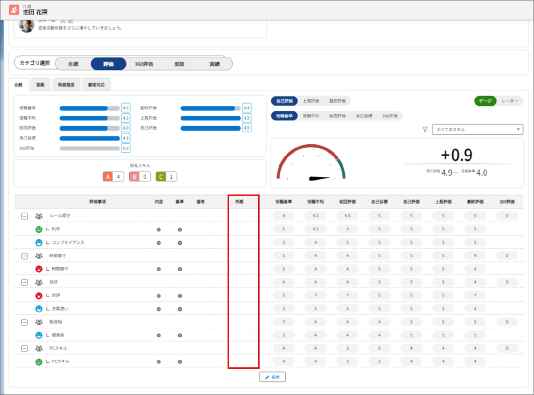This screenshot has width=534, height=395.
Task: Click the group icon beside ルール順守
Action: click(39, 216)
